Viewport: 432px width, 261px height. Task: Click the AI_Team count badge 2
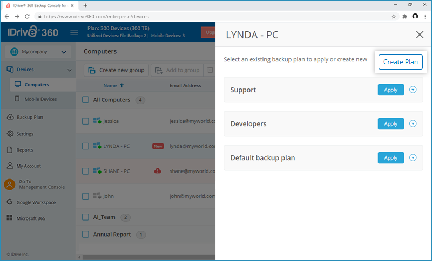[125, 217]
